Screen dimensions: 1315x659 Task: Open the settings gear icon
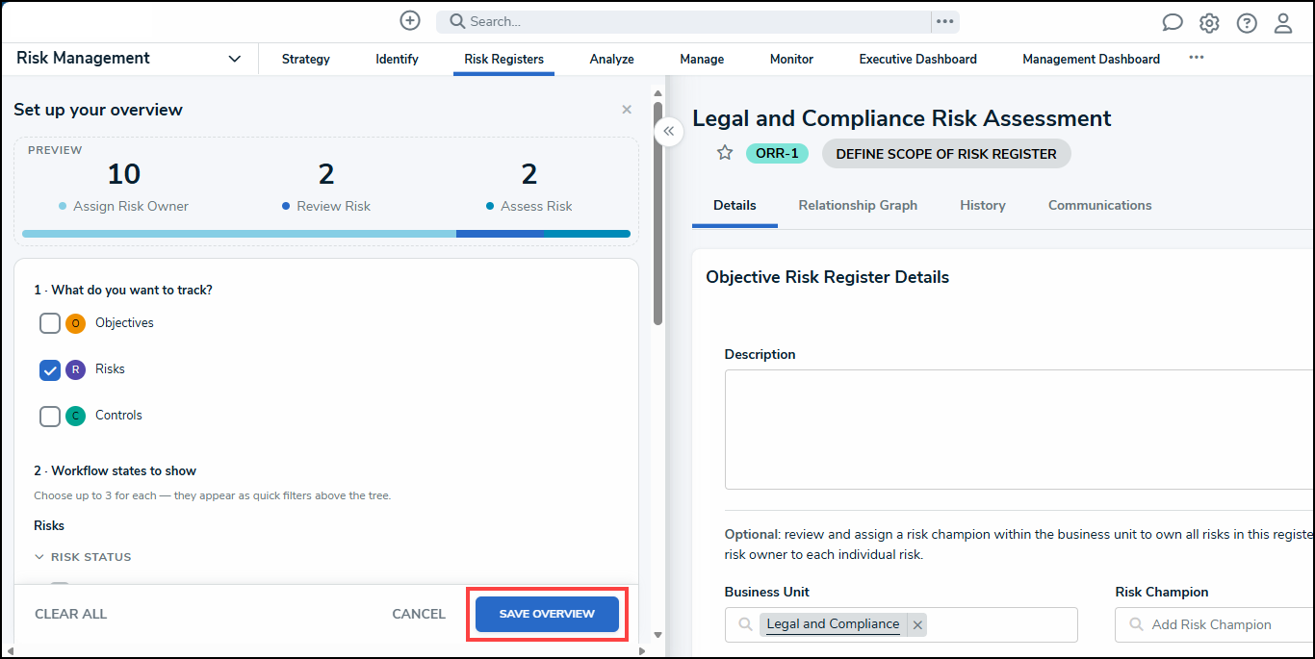[x=1209, y=23]
